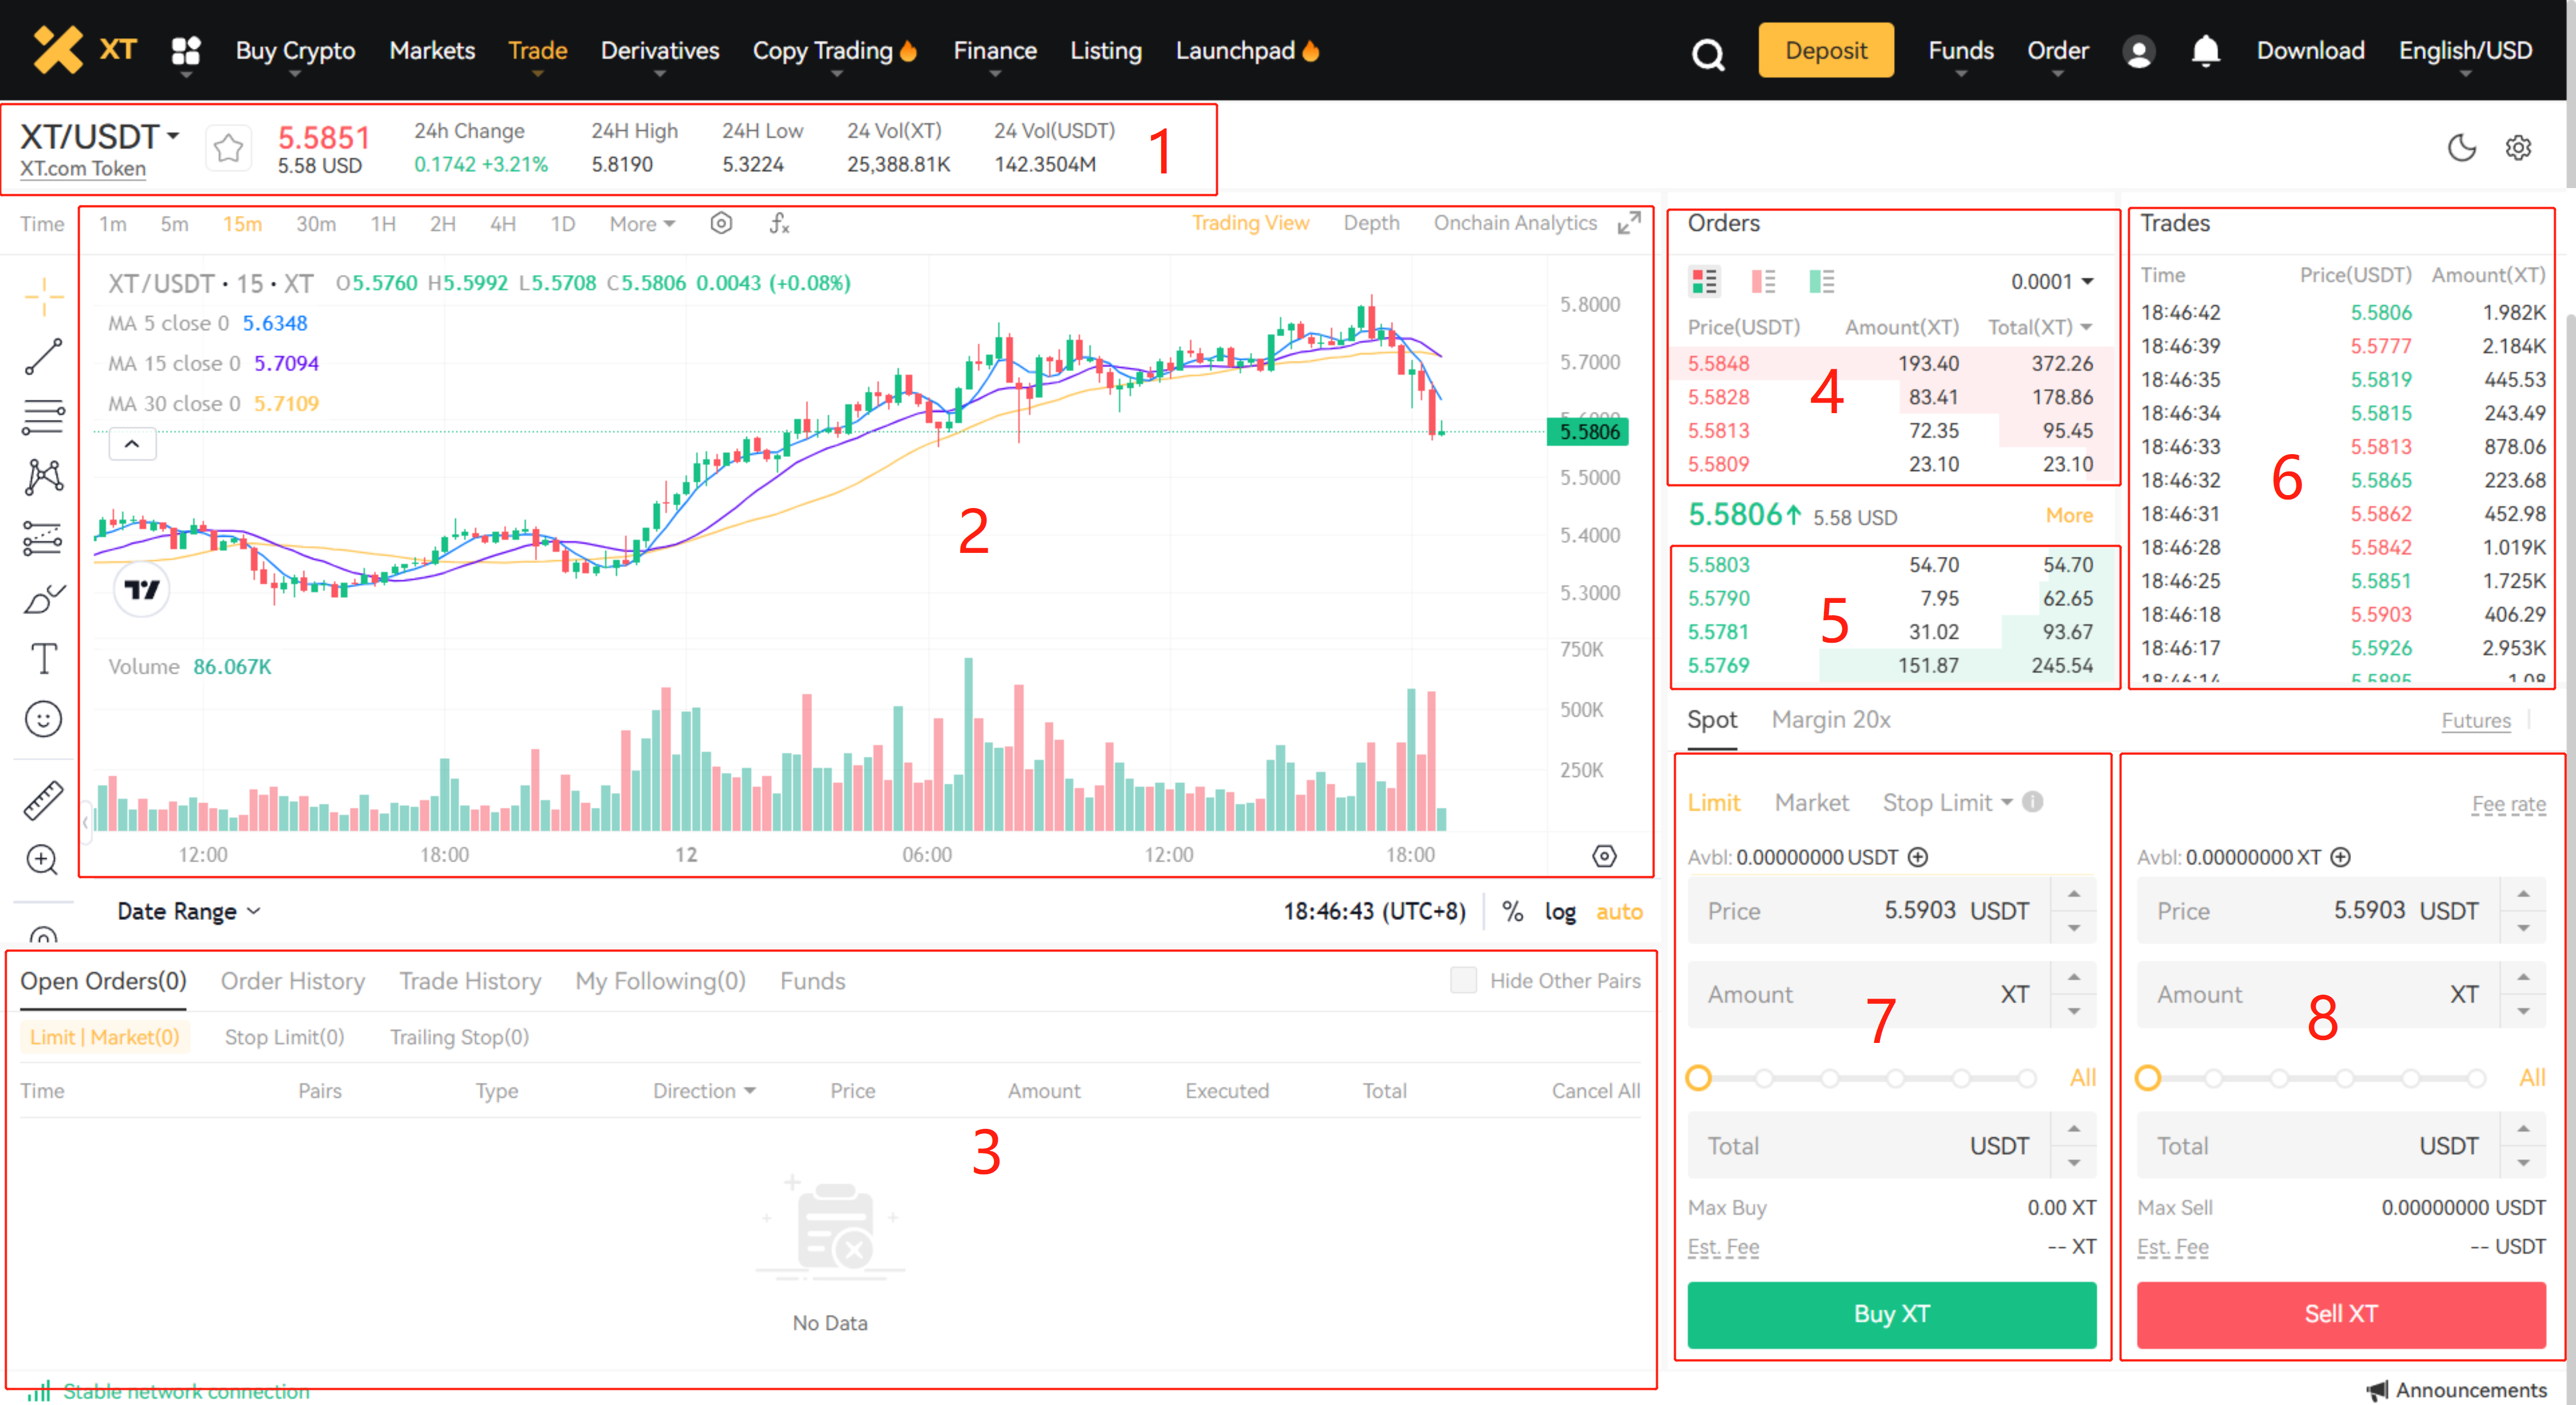The image size is (2576, 1405).
Task: Switch to the Order History tab
Action: click(x=292, y=981)
